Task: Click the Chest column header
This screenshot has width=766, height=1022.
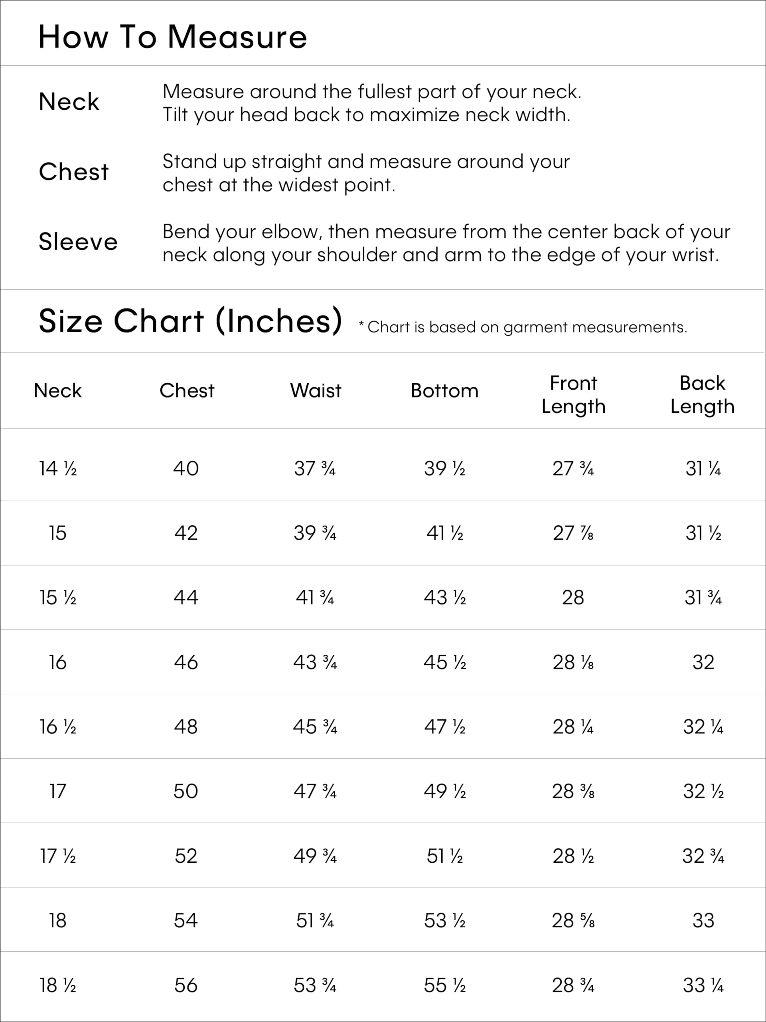Action: coord(187,390)
